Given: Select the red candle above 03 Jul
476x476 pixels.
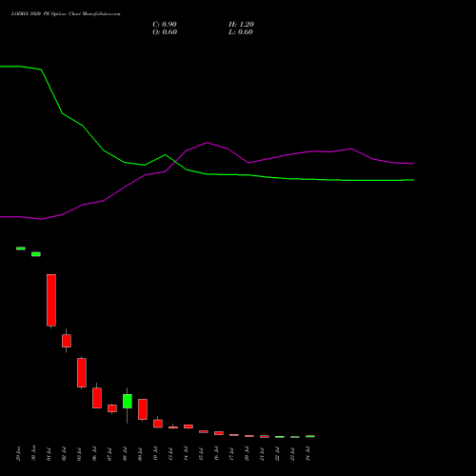Looking at the screenshot, I should coord(82,372).
